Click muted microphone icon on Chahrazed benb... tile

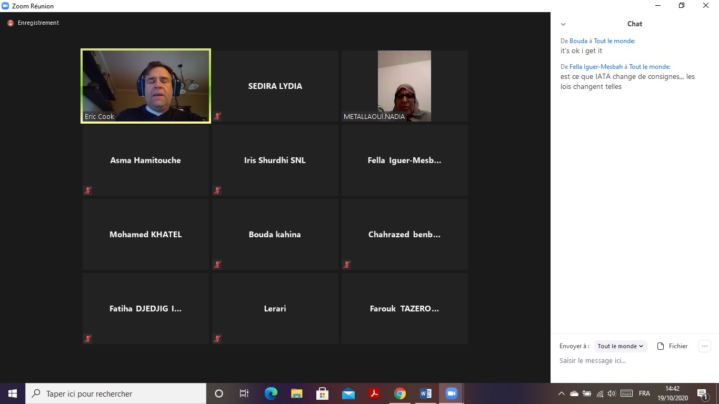(x=347, y=265)
